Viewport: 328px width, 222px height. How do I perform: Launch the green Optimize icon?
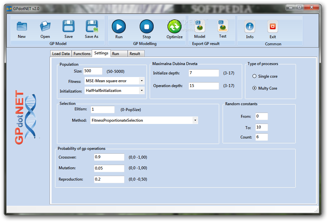click(x=174, y=27)
